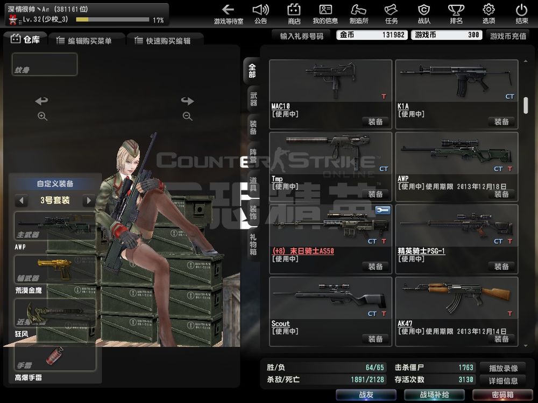Click the 金币 131982 gold balance
This screenshot has height=403, width=538.
click(x=372, y=34)
